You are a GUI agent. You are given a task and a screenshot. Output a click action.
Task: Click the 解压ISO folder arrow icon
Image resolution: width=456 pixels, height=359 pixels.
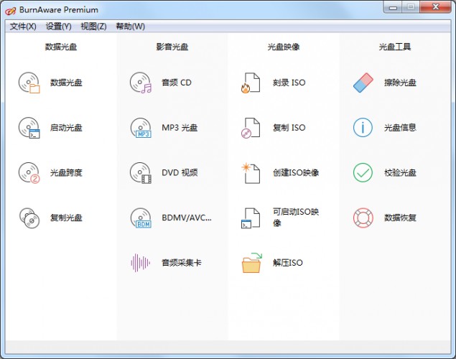252,263
